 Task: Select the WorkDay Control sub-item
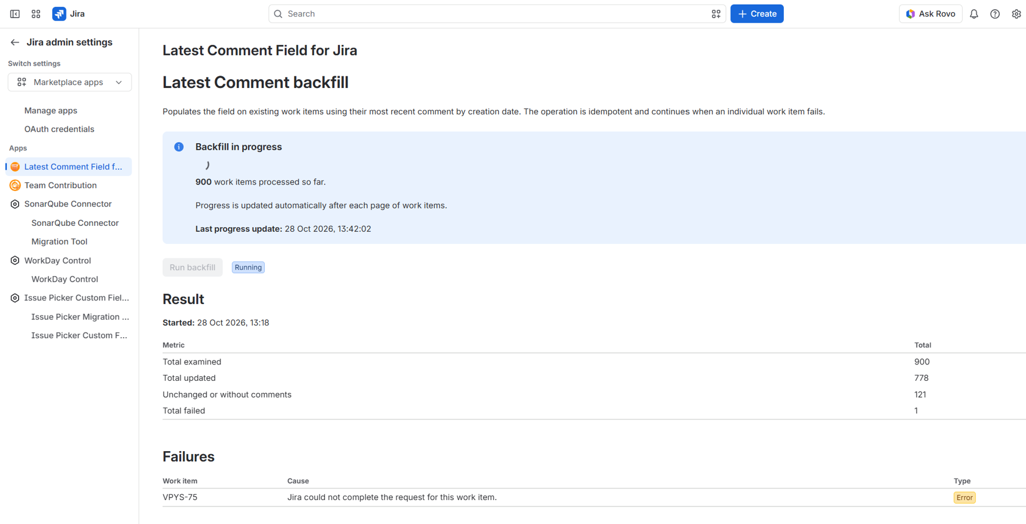click(65, 279)
